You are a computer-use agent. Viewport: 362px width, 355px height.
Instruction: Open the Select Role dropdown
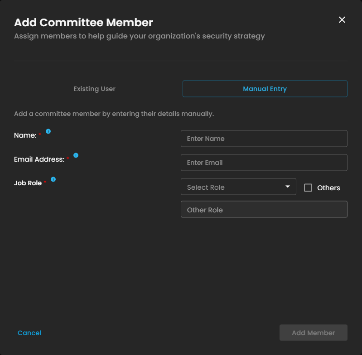233,187
